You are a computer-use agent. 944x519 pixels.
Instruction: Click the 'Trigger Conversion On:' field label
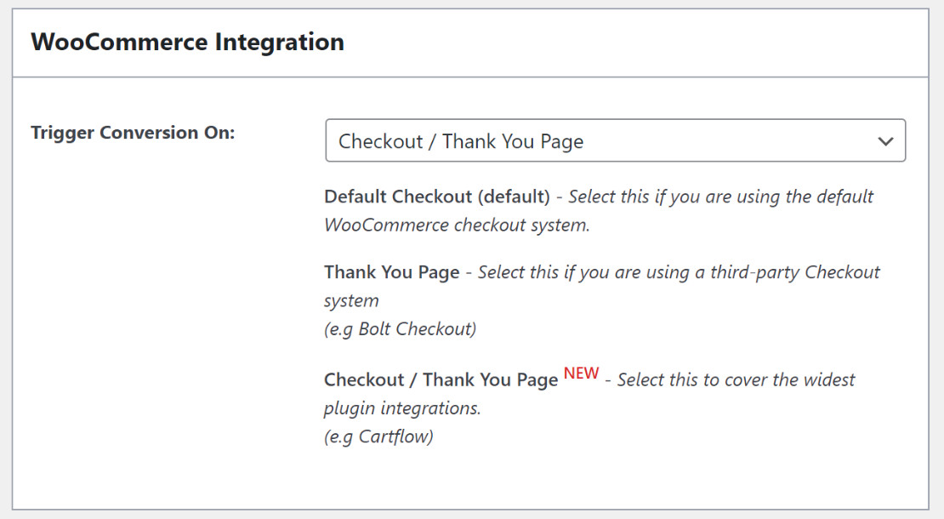point(133,133)
